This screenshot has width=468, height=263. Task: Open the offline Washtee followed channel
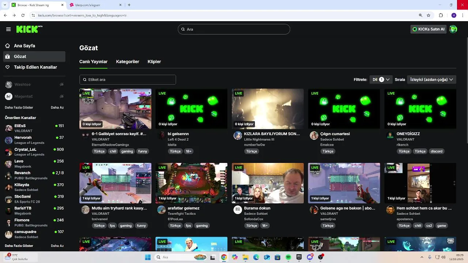coord(34,84)
